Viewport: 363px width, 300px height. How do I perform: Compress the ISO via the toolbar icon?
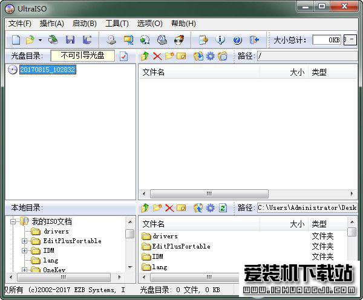(128, 40)
